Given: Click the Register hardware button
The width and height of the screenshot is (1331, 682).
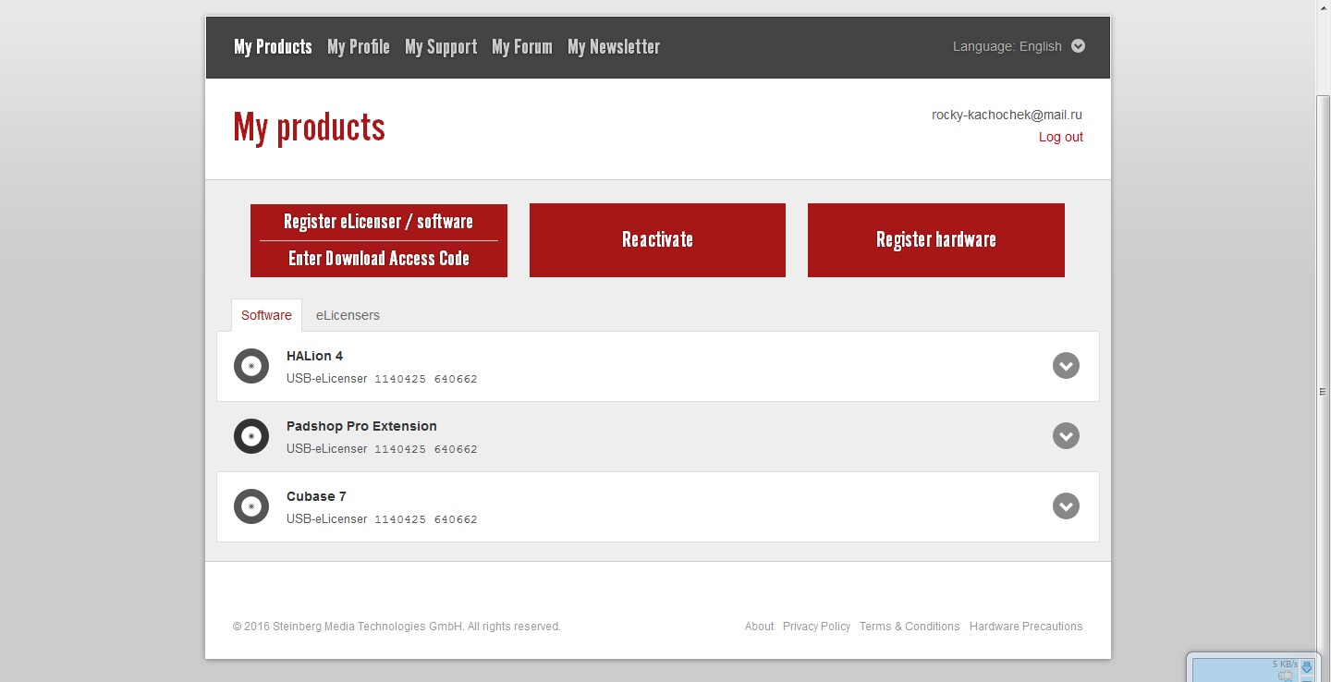Looking at the screenshot, I should tap(936, 240).
